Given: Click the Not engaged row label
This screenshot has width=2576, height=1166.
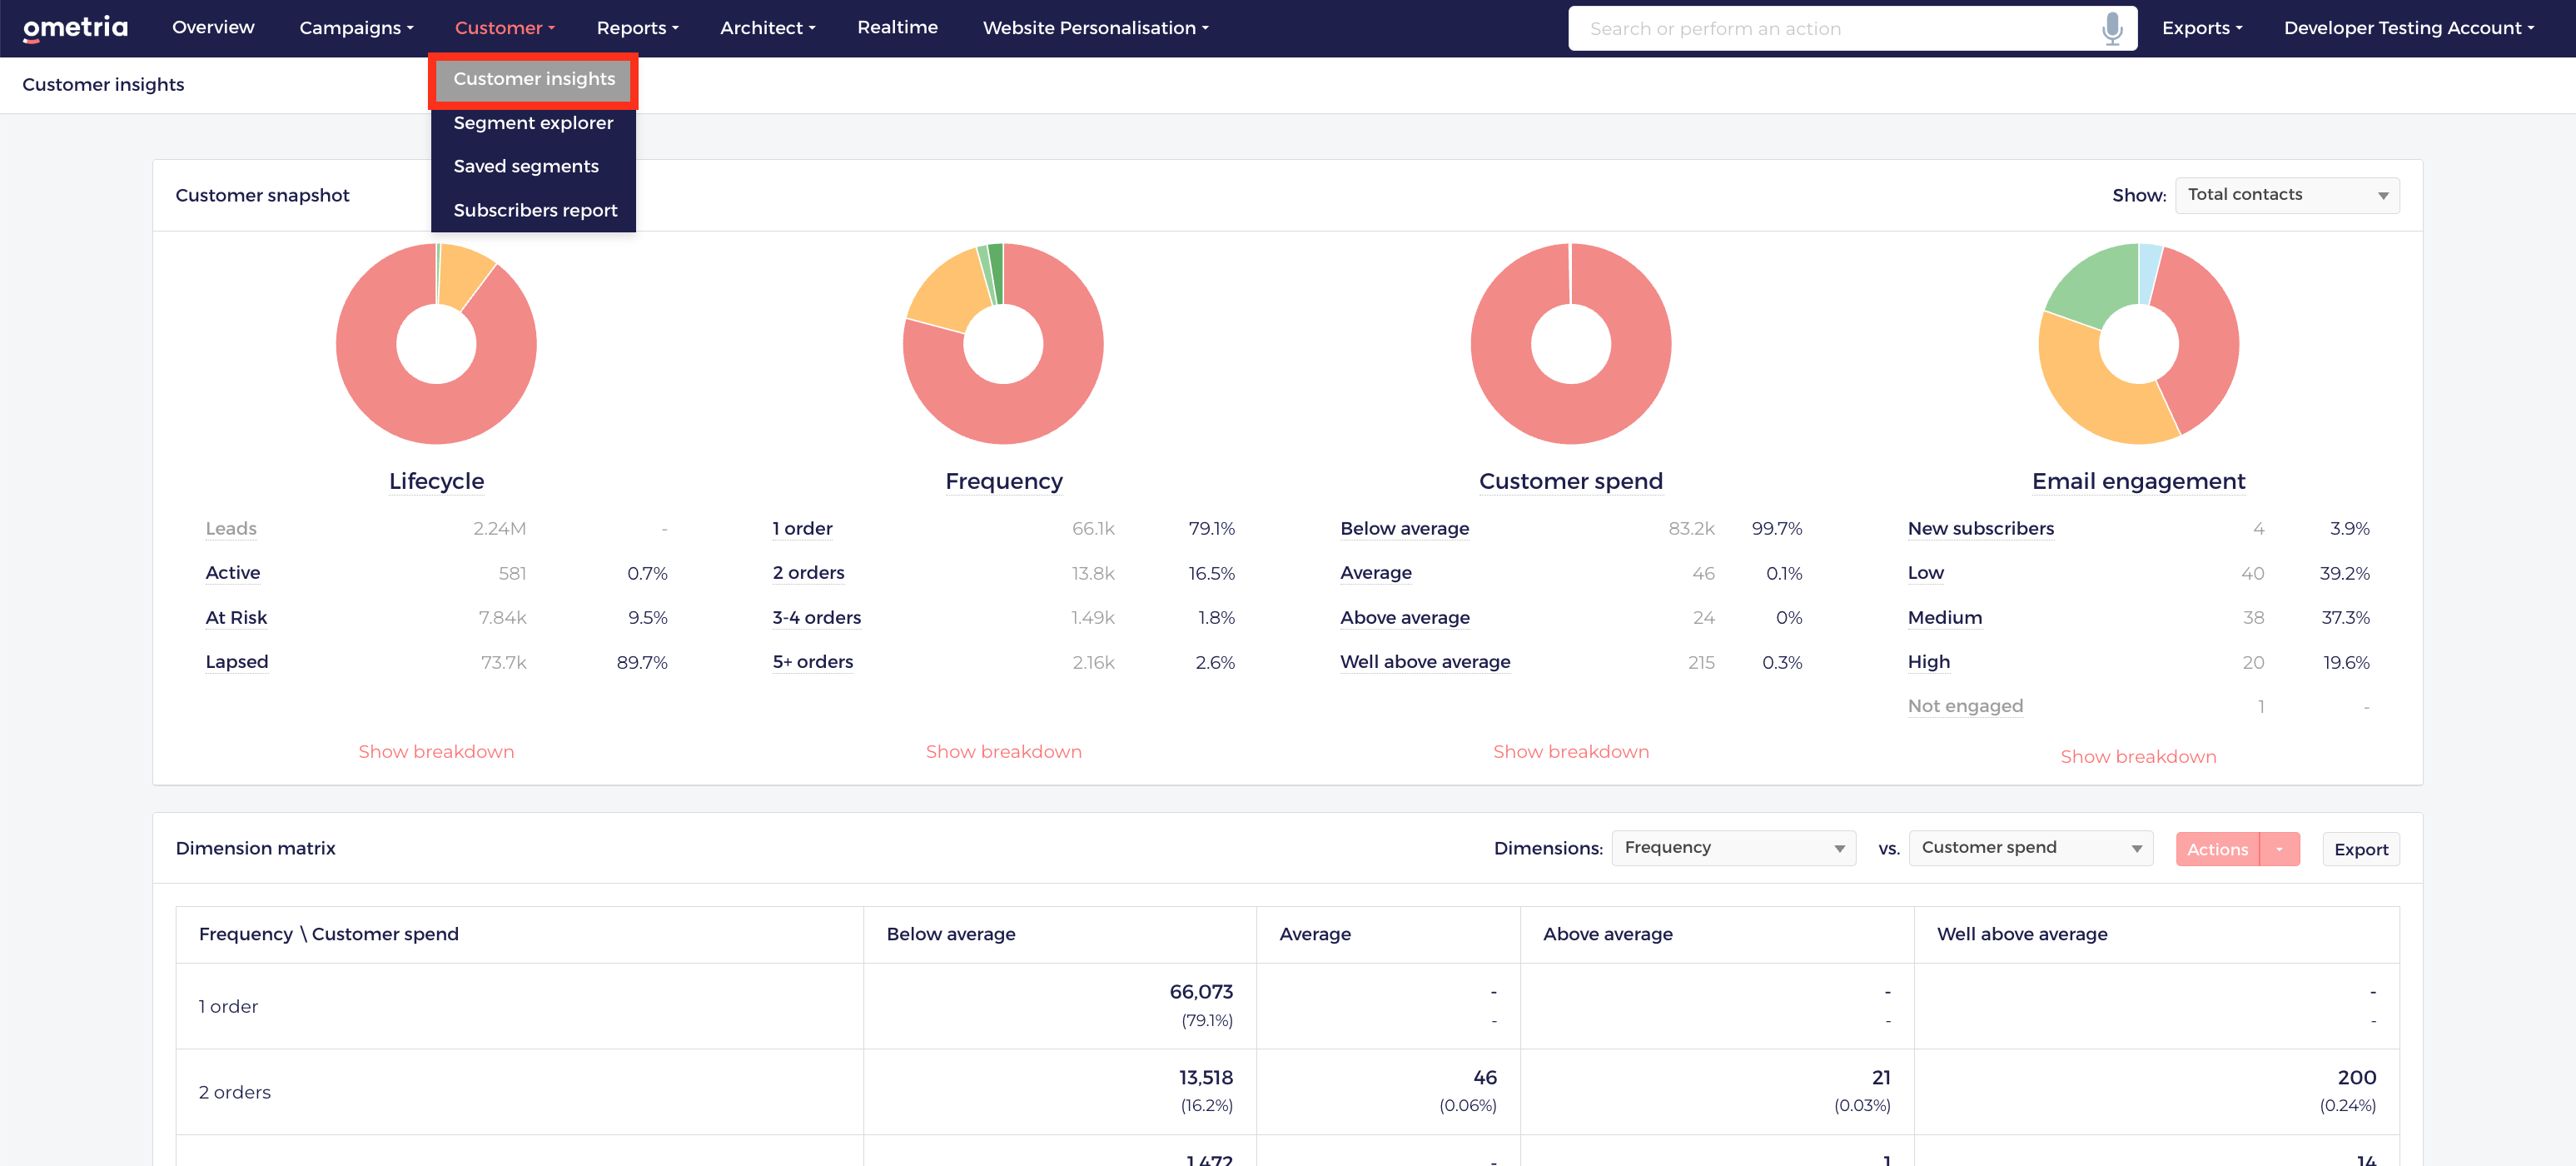Looking at the screenshot, I should pos(1965,706).
